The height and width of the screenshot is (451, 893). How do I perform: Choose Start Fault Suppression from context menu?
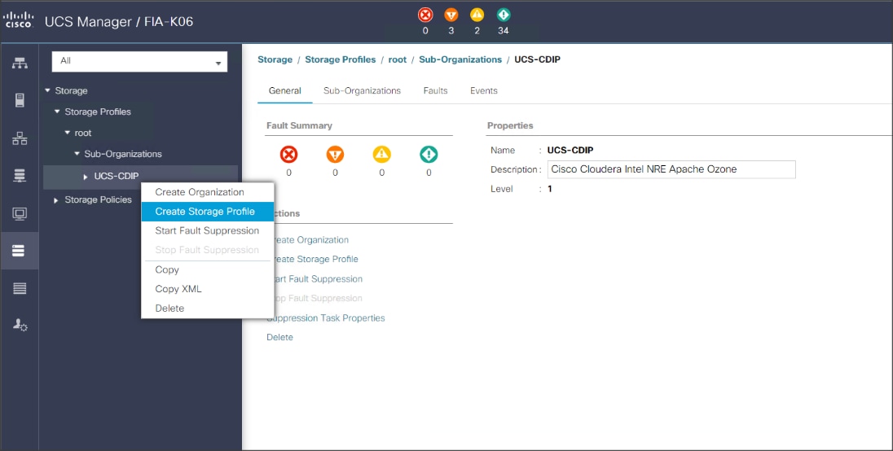(207, 231)
